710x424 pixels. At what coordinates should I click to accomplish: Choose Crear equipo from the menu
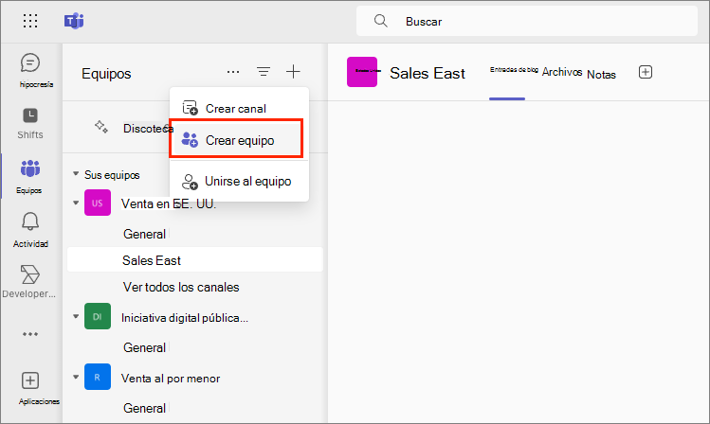tap(236, 140)
